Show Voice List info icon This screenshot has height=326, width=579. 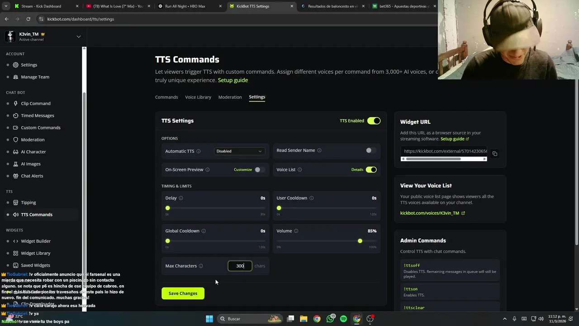pos(300,170)
